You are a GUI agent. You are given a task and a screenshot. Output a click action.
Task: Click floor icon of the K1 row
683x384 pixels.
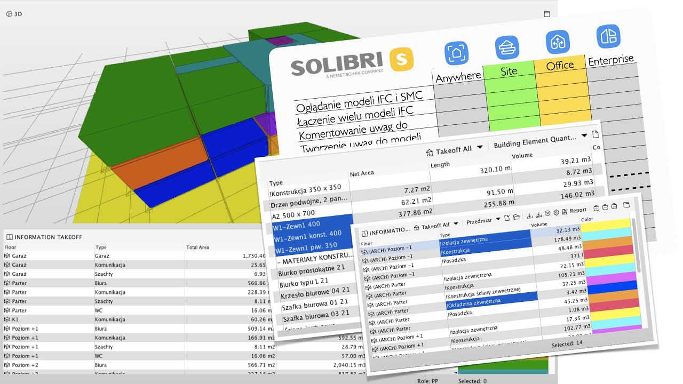tap(7, 319)
